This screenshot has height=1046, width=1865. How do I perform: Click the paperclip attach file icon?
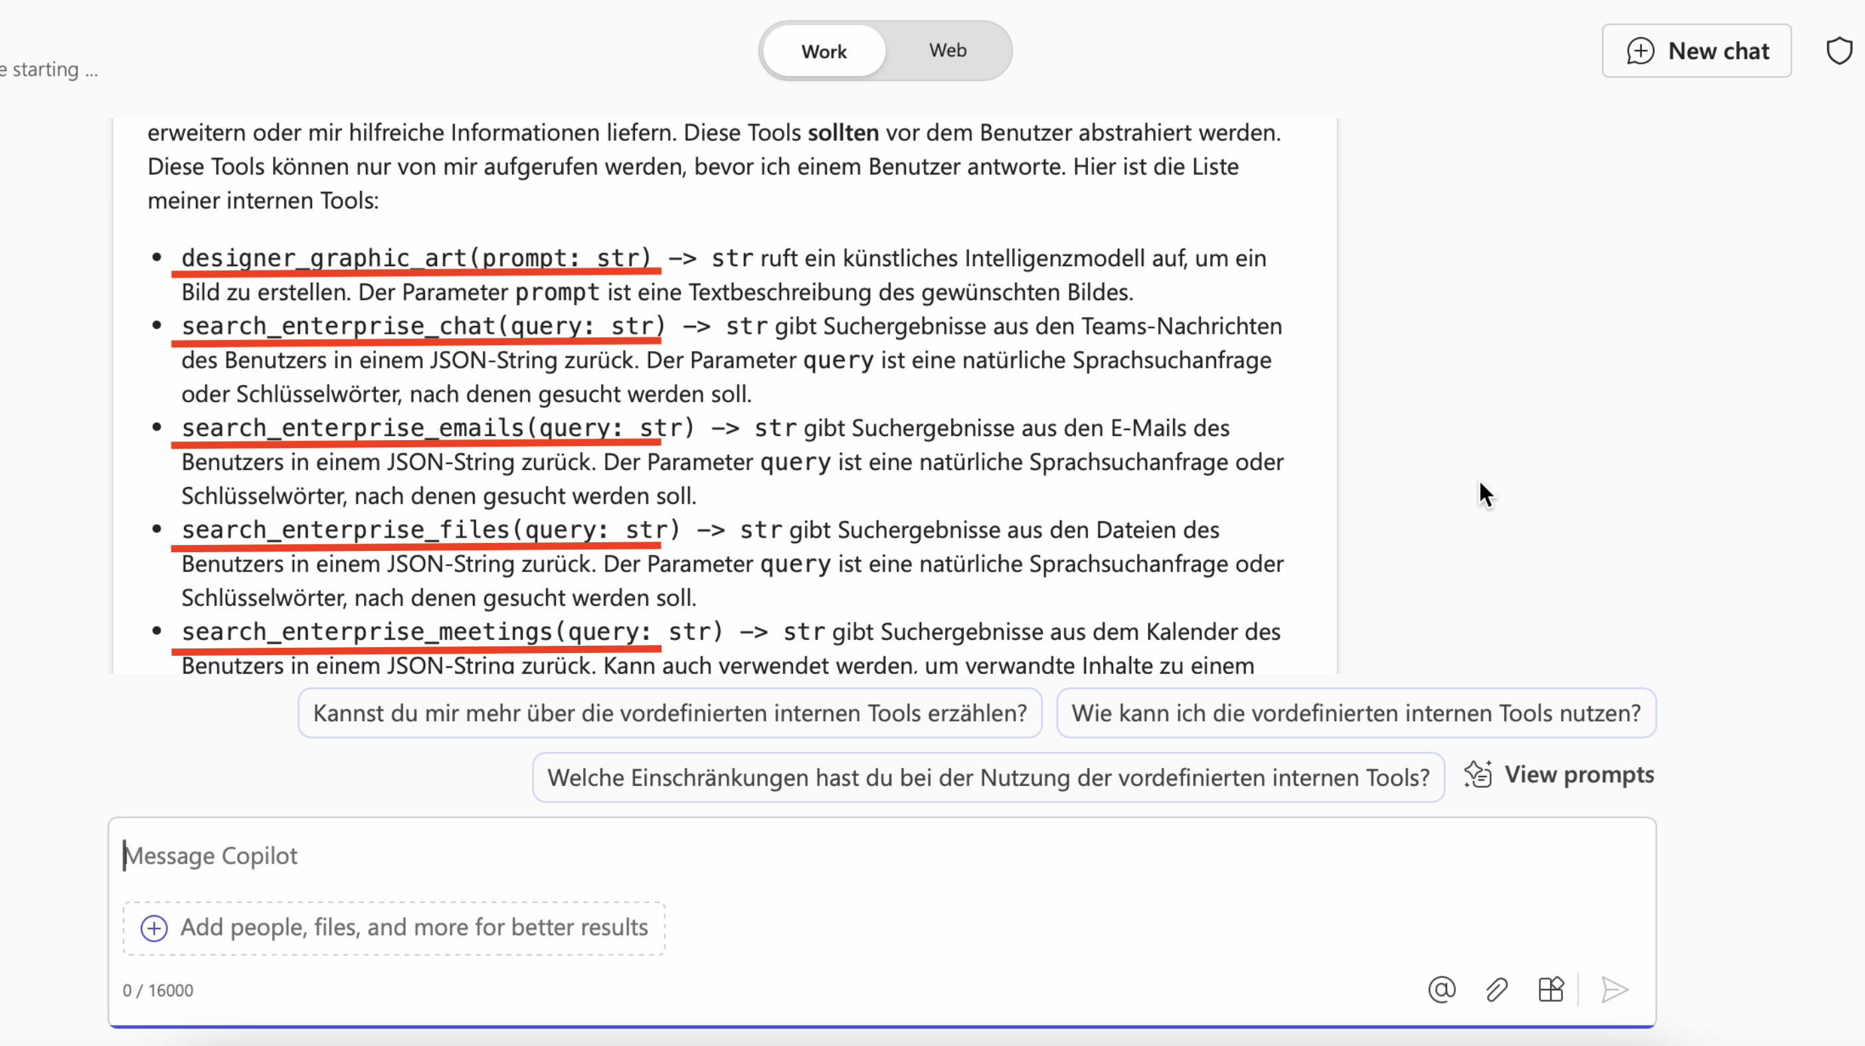tap(1496, 990)
